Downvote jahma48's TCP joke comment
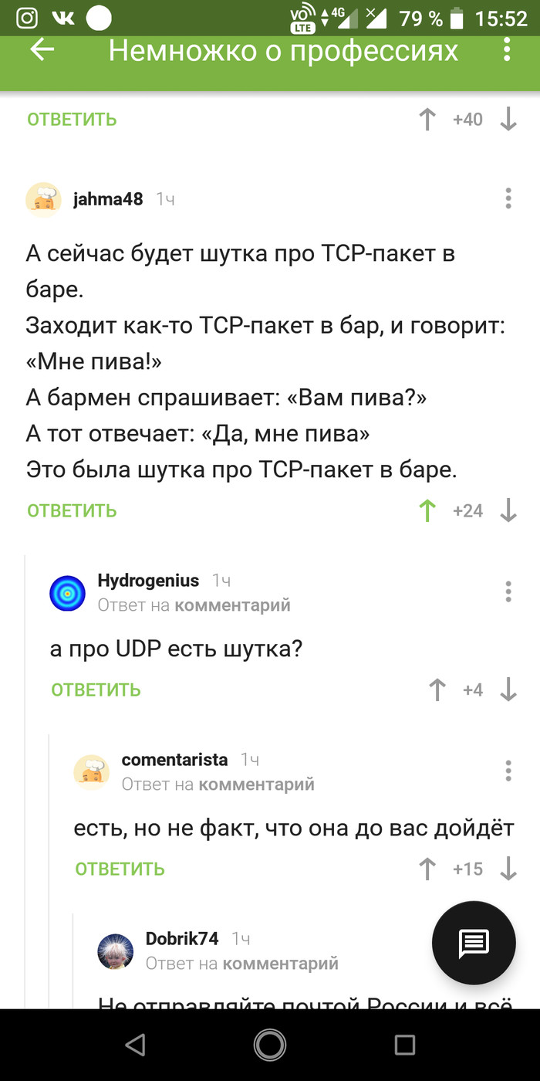Viewport: 540px width, 1081px height. (508, 510)
